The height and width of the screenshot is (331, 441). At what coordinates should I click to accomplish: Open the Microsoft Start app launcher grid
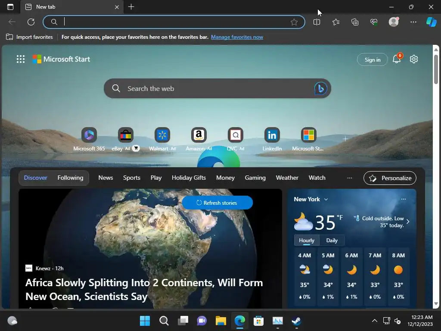pyautogui.click(x=21, y=59)
